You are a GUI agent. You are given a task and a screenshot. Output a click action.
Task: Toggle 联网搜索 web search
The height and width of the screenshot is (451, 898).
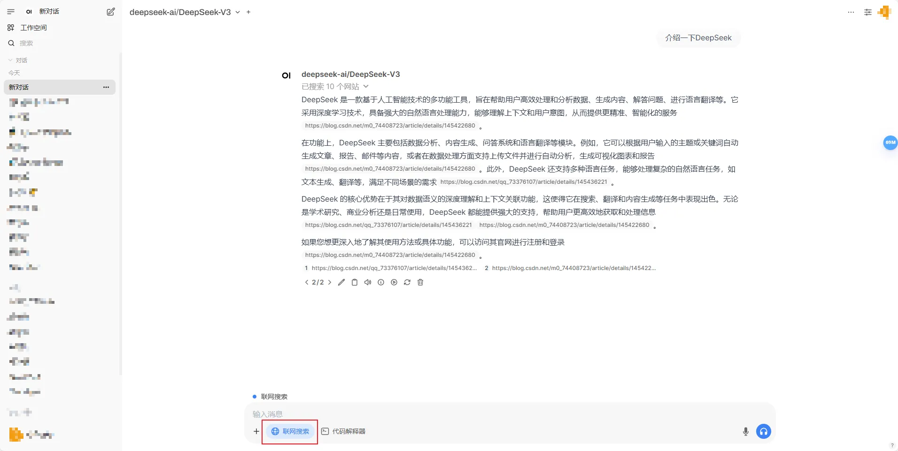pos(290,431)
